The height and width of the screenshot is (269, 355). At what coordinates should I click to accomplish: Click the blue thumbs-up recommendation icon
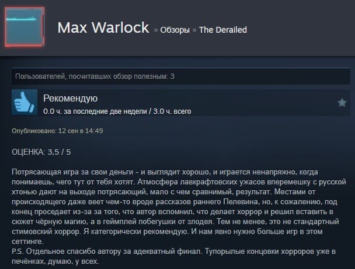[x=25, y=102]
